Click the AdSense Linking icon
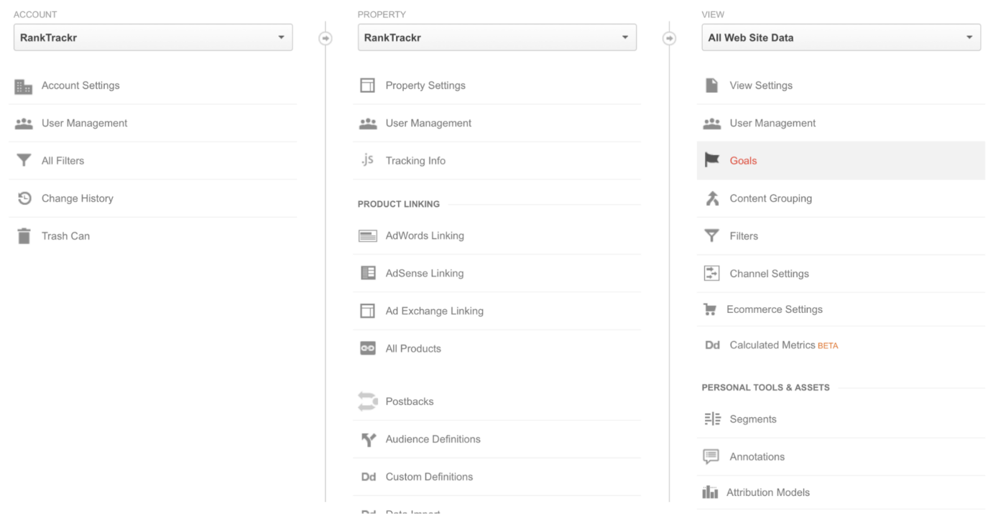The height and width of the screenshot is (514, 1006). 368,274
